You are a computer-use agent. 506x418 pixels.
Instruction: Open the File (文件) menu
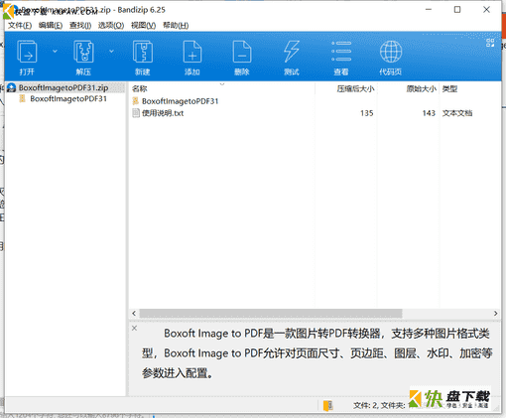point(20,26)
